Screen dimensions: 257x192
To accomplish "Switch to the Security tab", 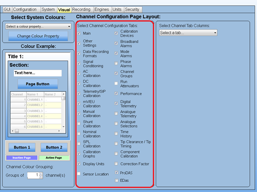I will tap(133, 10).
